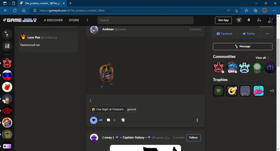Click the address bar URL
280x151 pixels.
(x=72, y=10)
